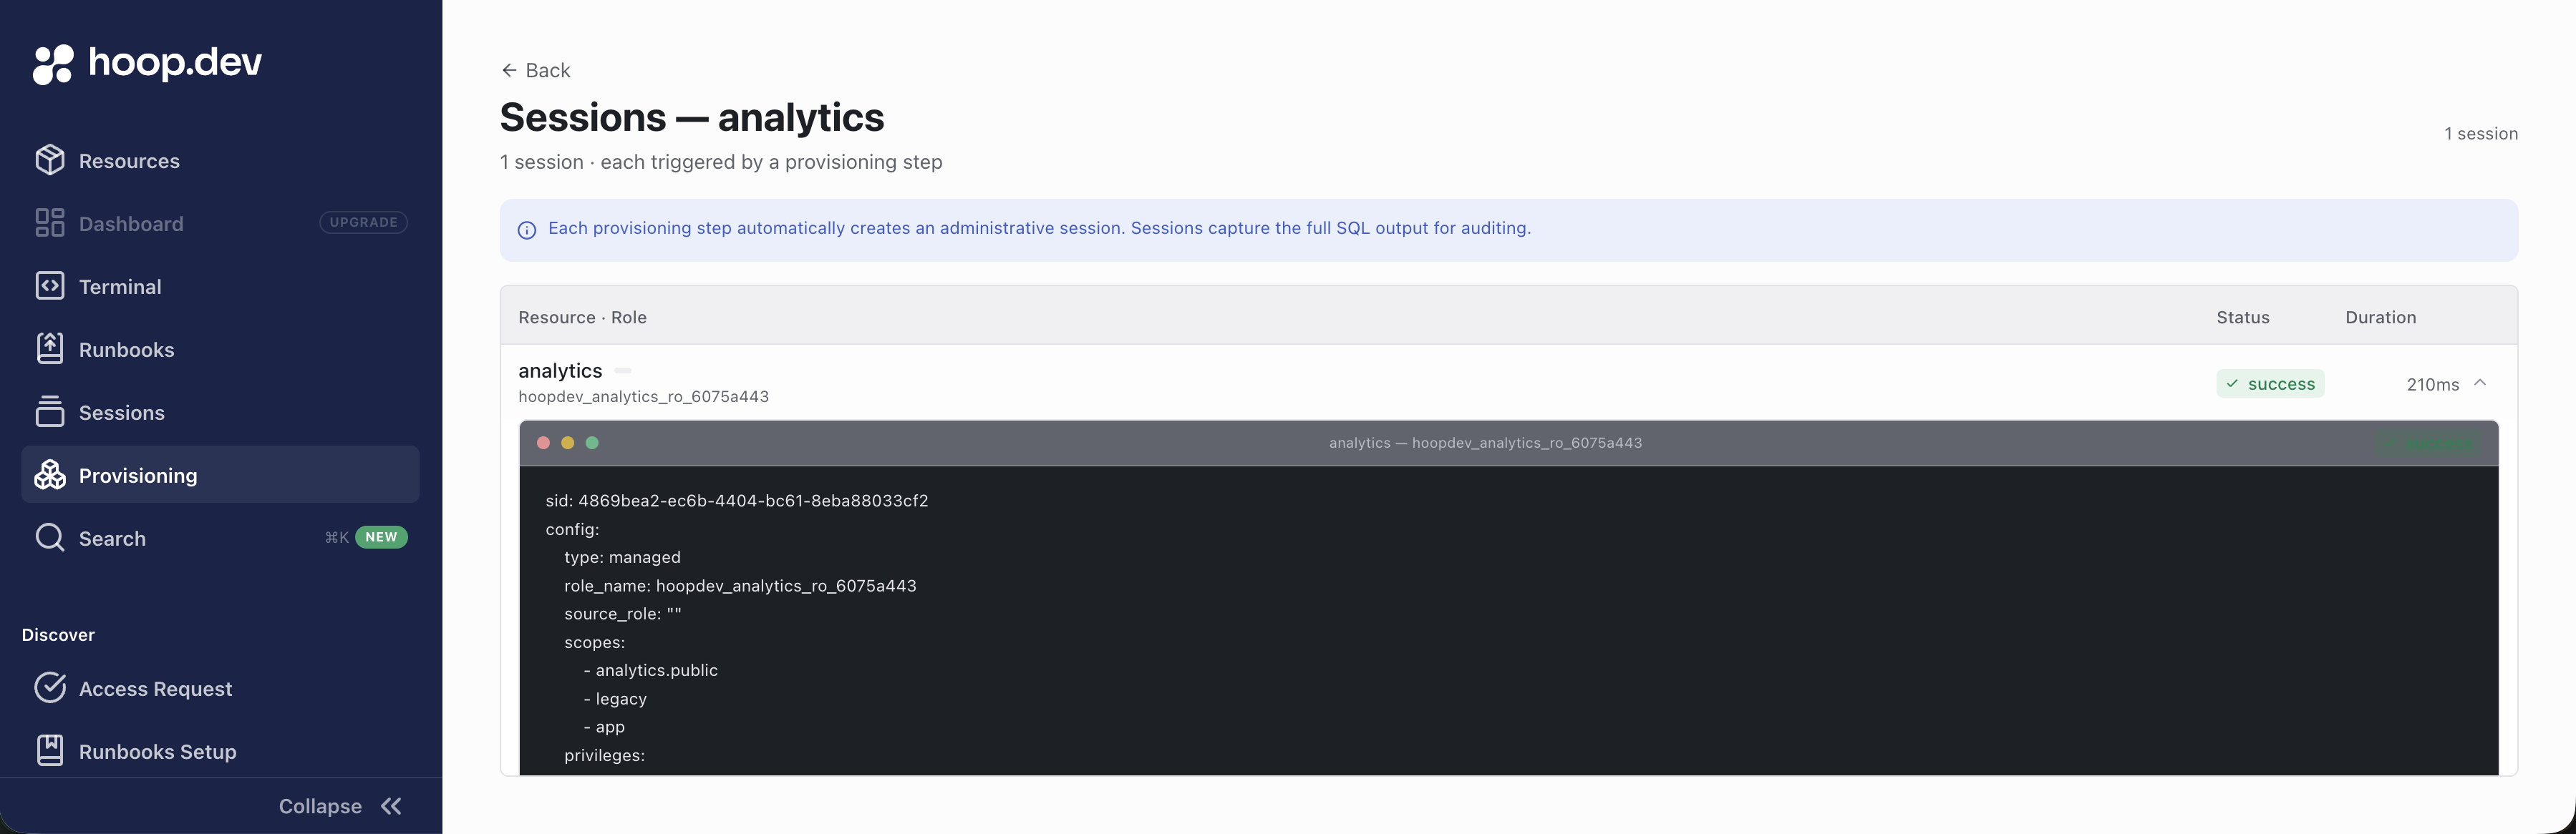Screen dimensions: 2576x834
Task: Click the hoop.dev logo icon
Action: [x=53, y=64]
